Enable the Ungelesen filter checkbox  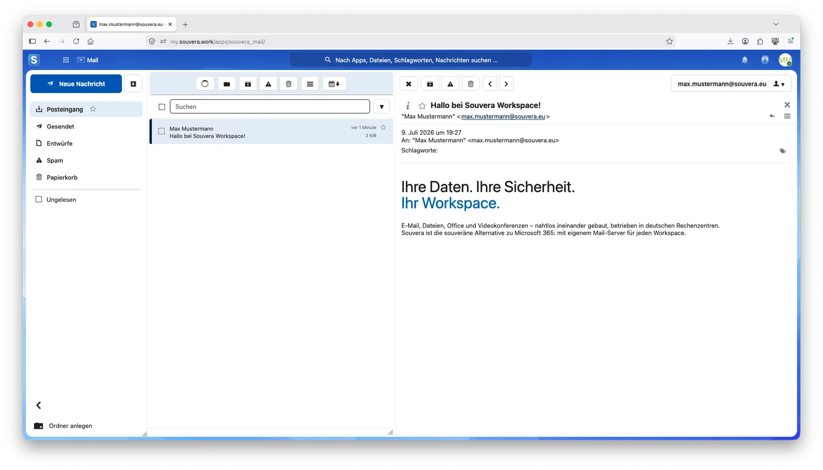(x=39, y=199)
